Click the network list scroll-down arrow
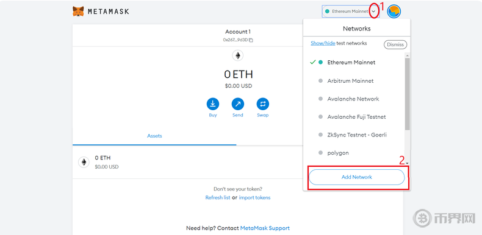Viewport: 482px width, 235px height. [x=407, y=163]
